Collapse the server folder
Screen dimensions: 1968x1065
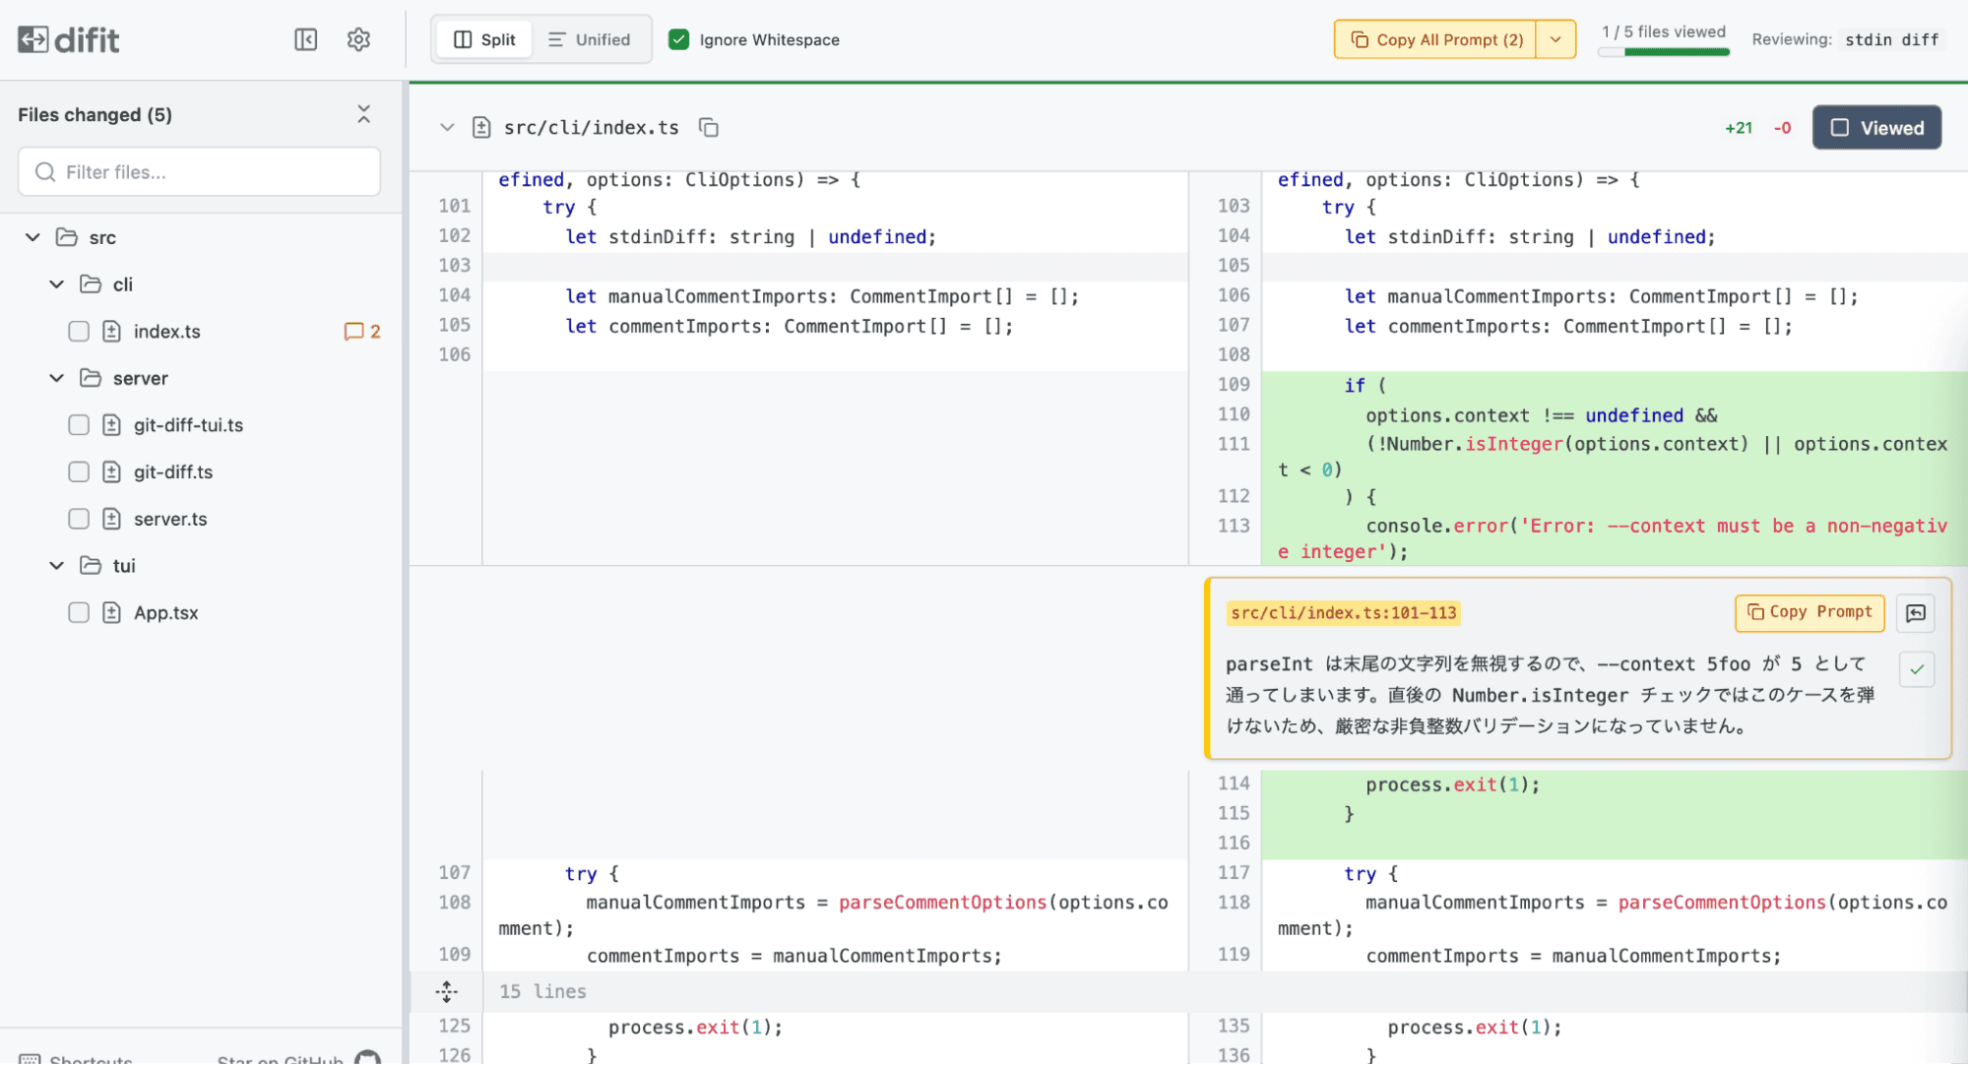(57, 378)
